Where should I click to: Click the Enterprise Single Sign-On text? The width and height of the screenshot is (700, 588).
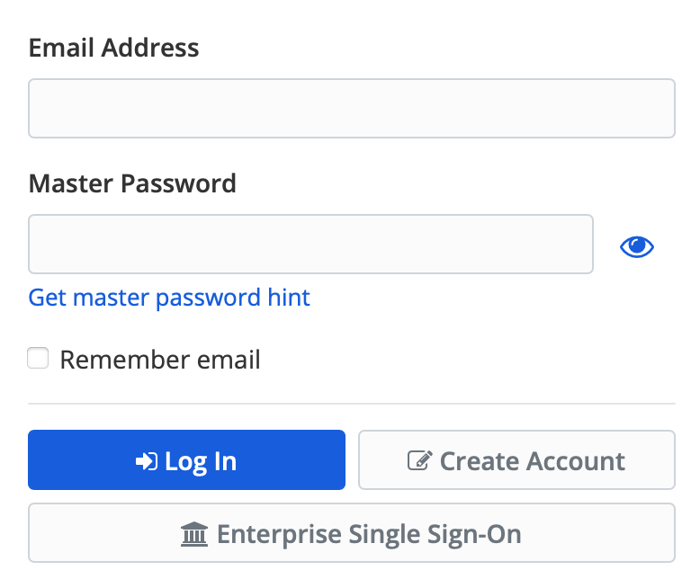point(369,534)
